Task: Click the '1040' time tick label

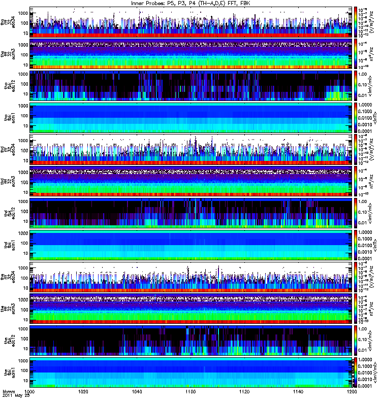Action: click(x=137, y=391)
